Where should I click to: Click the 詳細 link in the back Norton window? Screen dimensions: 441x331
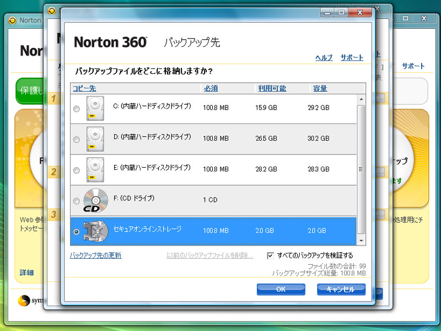pyautogui.click(x=26, y=273)
